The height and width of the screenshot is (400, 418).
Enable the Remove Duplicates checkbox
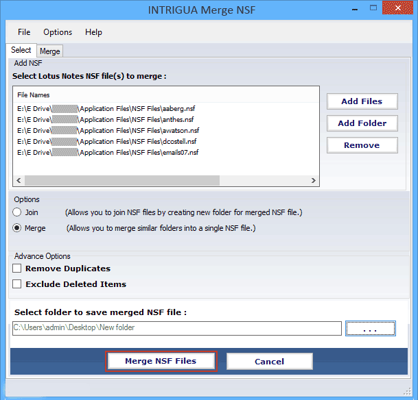coord(18,268)
